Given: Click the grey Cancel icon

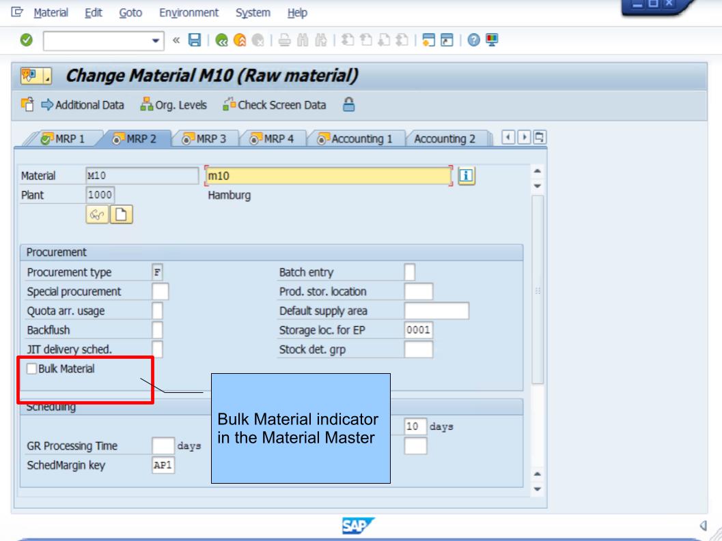Looking at the screenshot, I should click(x=258, y=40).
